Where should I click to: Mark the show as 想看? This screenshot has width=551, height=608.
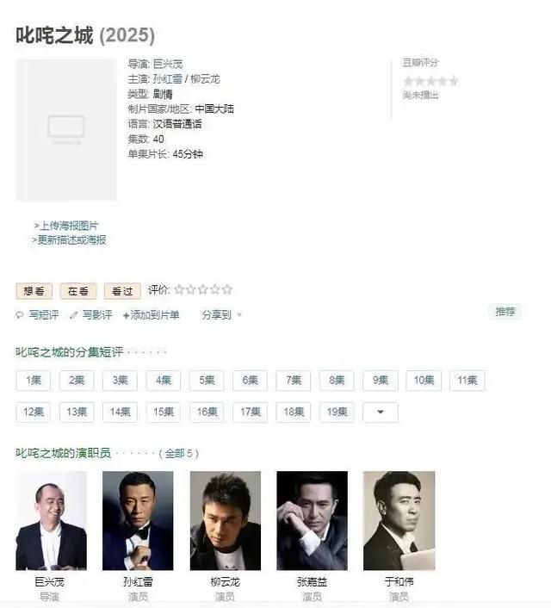(34, 291)
